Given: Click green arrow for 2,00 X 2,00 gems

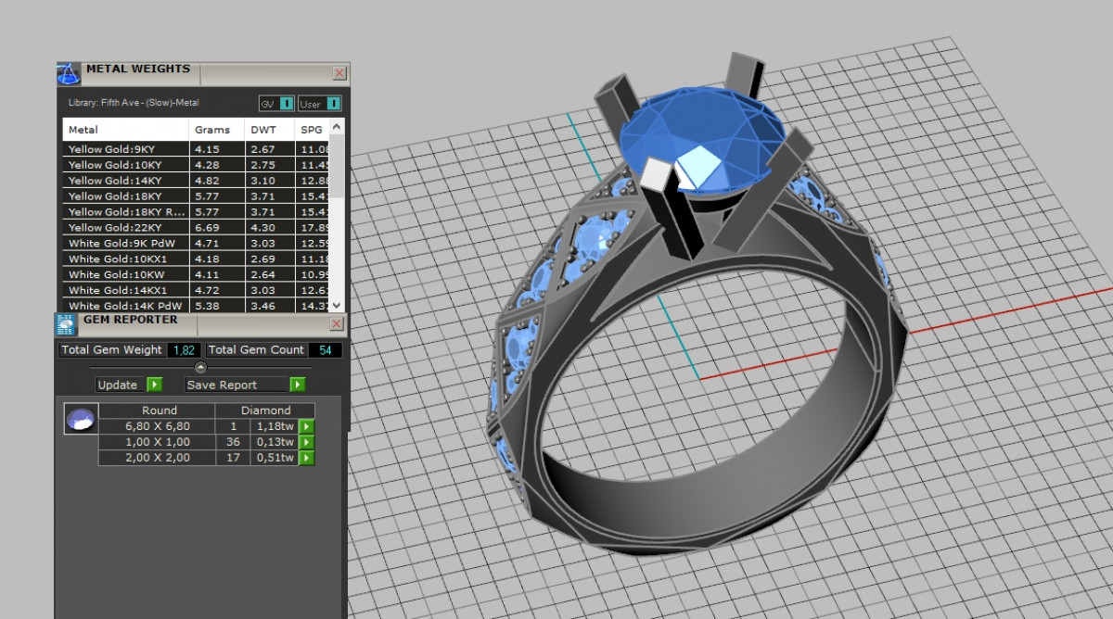Looking at the screenshot, I should [307, 458].
